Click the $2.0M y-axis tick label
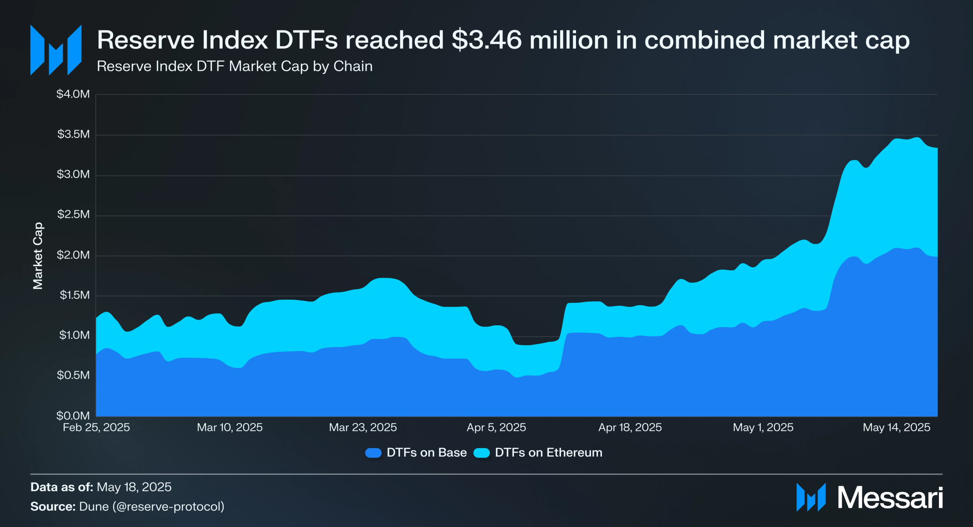Viewport: 973px width, 527px height. coord(73,255)
